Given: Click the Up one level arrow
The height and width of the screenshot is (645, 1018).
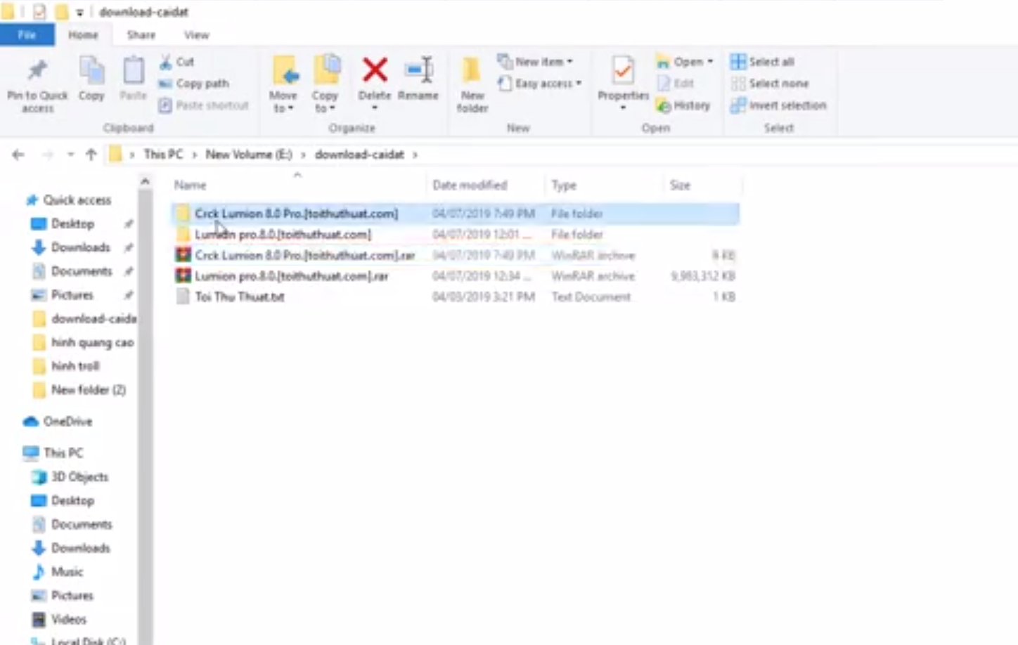Looking at the screenshot, I should [91, 155].
